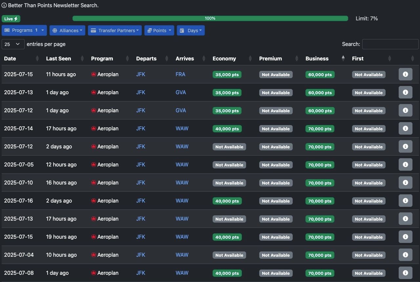420x282 pixels.
Task: Open info for 2025-07-08 WAW row
Action: pos(405,273)
